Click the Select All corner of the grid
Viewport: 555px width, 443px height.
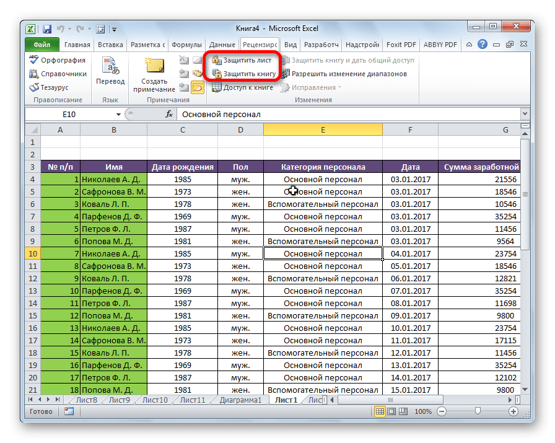click(x=33, y=130)
